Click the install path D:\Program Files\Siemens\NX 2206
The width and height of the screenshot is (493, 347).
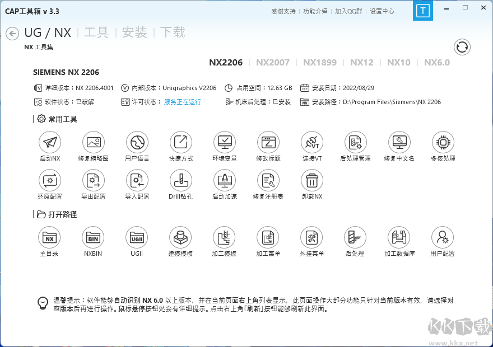point(392,102)
